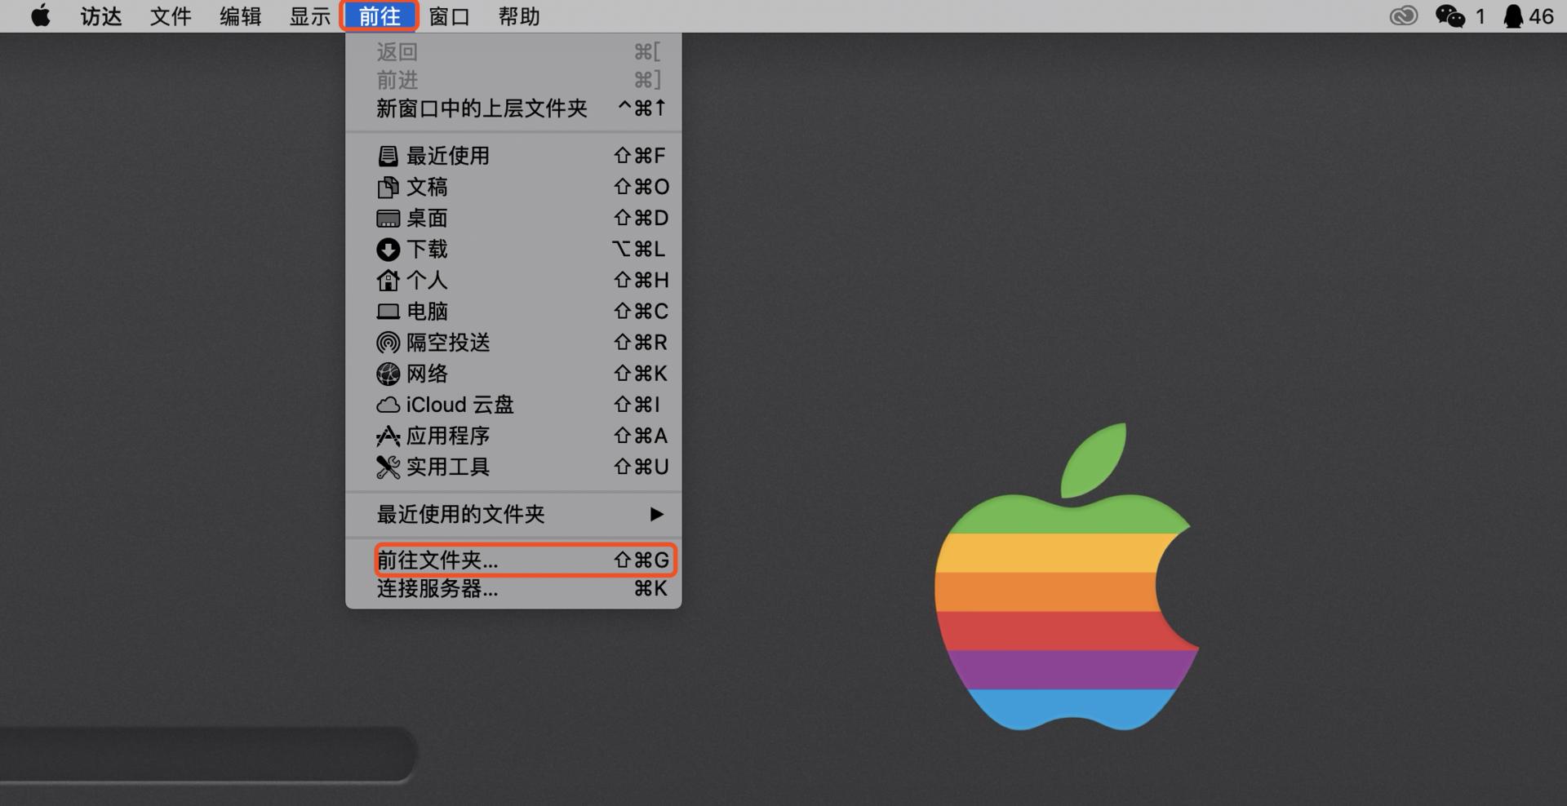The width and height of the screenshot is (1567, 806).
Task: Open the 下载 (Downloads) menu item icon
Action: click(388, 250)
